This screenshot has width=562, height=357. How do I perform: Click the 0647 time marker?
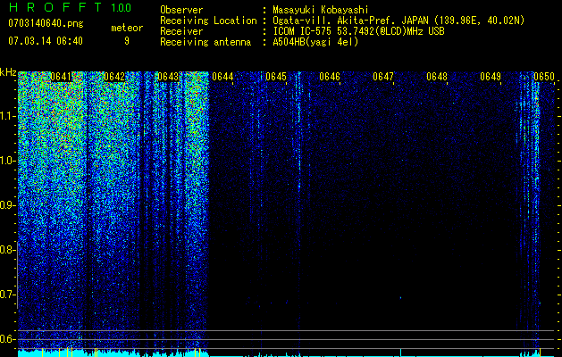[383, 77]
